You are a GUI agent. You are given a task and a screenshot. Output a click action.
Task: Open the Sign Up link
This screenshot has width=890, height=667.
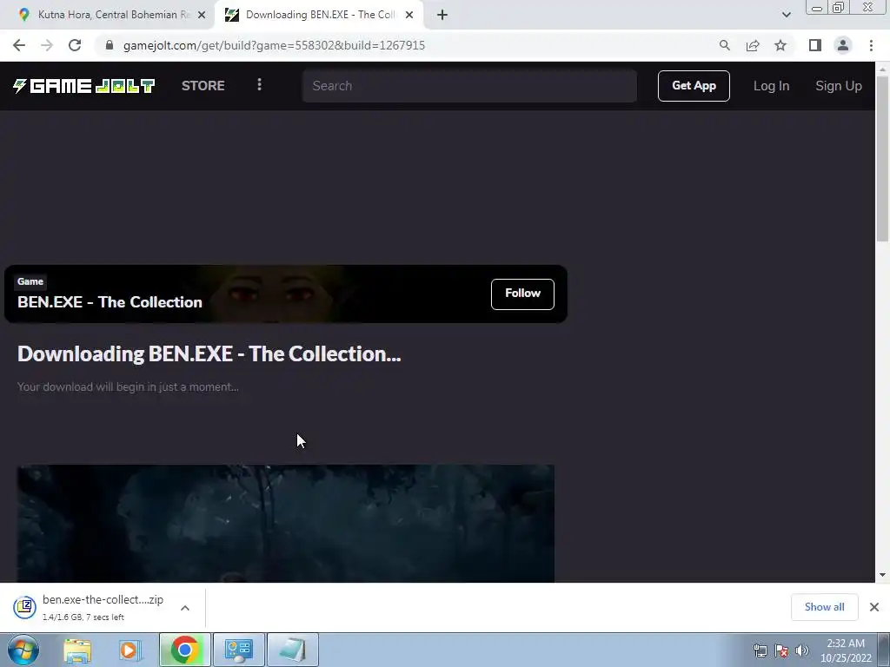839,86
